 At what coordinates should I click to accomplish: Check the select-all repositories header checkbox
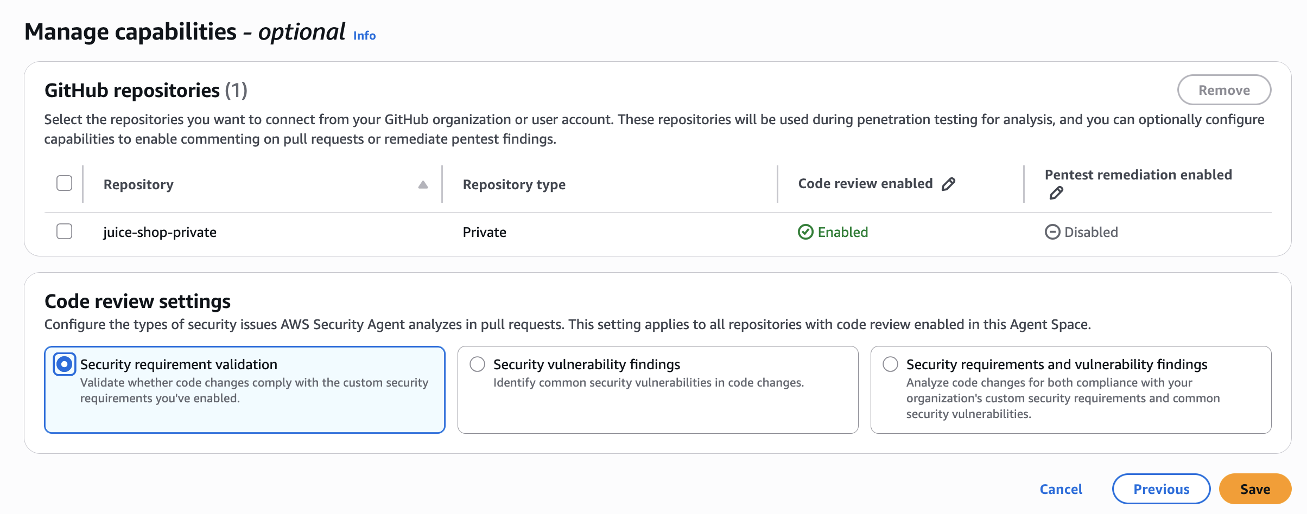65,183
